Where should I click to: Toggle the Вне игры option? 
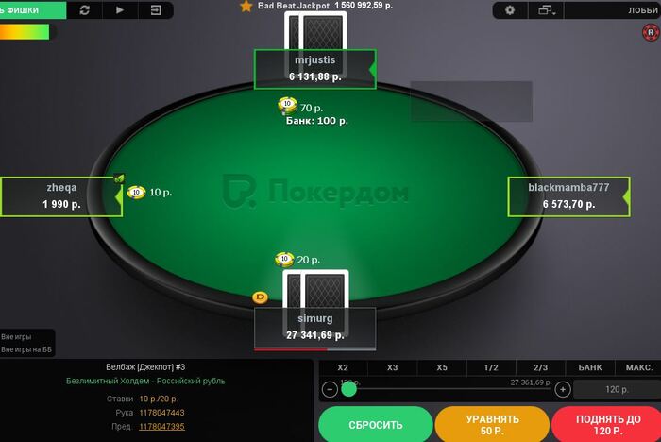(16, 336)
